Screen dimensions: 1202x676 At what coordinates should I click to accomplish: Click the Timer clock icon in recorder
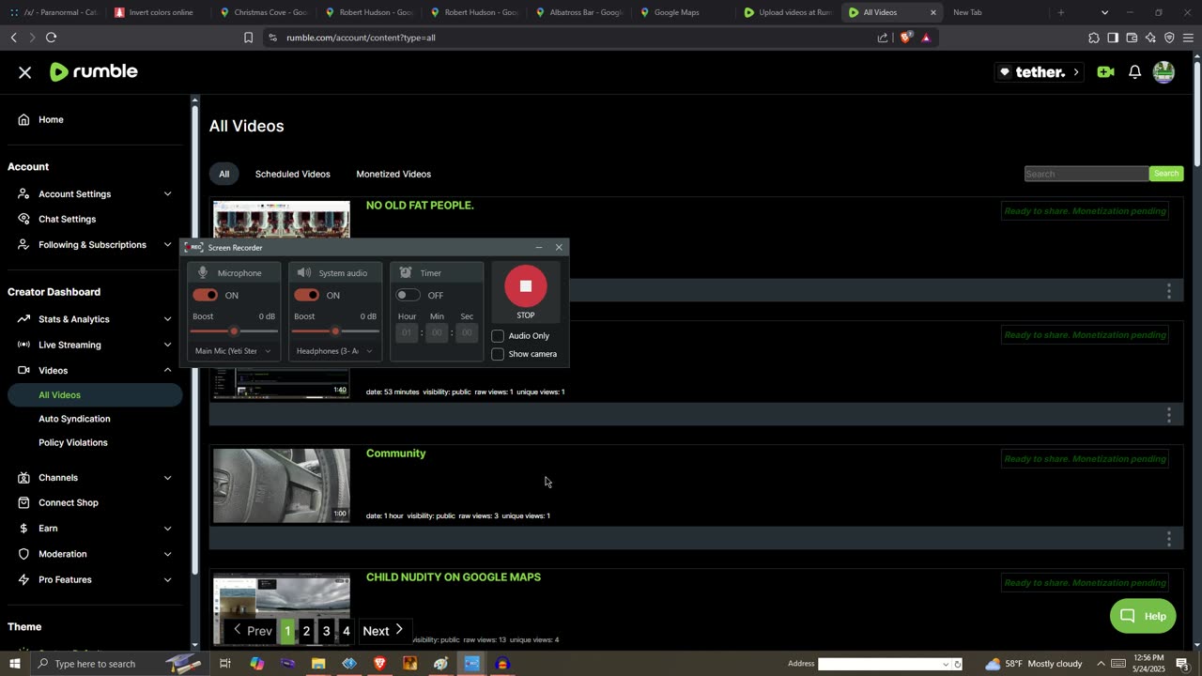406,272
